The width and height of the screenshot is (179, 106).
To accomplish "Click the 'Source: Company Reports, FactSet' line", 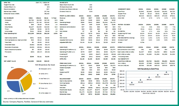I will pyautogui.click(x=28, y=102).
